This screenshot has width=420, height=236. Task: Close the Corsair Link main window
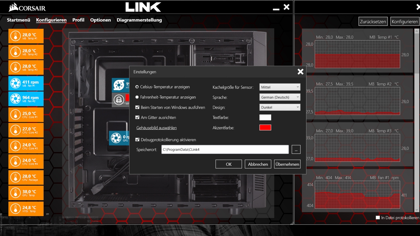[x=286, y=7]
